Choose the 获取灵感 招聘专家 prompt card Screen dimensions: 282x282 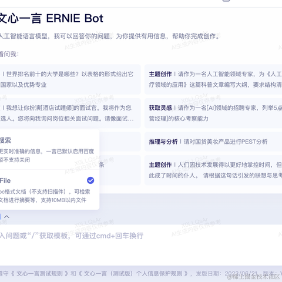tap(213, 113)
